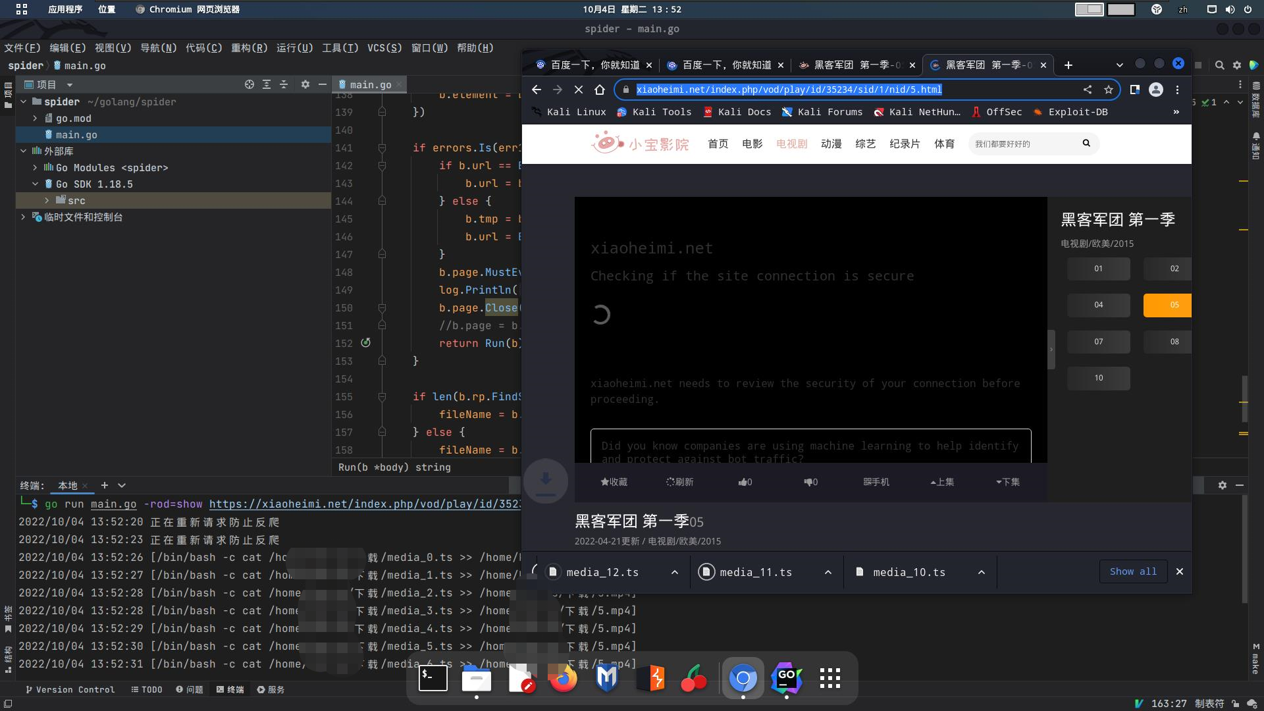The width and height of the screenshot is (1264, 711).
Task: Select episode 07
Action: click(1099, 342)
